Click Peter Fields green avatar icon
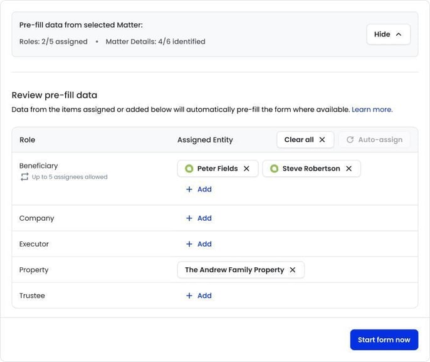Image resolution: width=430 pixels, height=362 pixels. (x=189, y=169)
